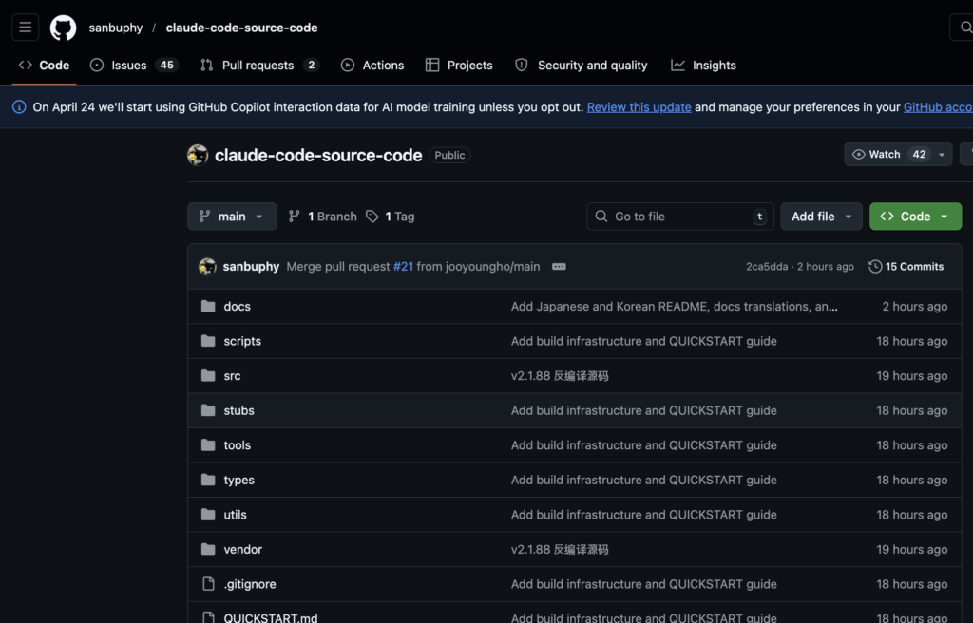
Task: Click sanbuphy author name in commit row
Action: point(251,266)
